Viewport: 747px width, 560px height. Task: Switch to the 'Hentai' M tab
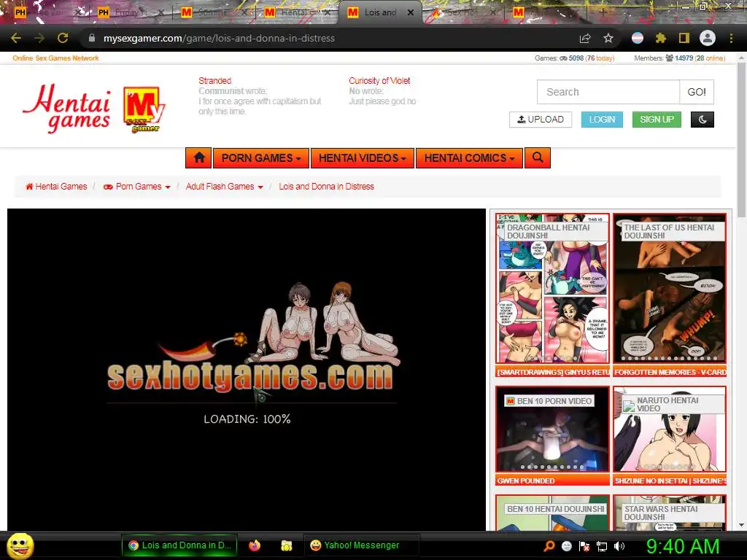(x=296, y=13)
